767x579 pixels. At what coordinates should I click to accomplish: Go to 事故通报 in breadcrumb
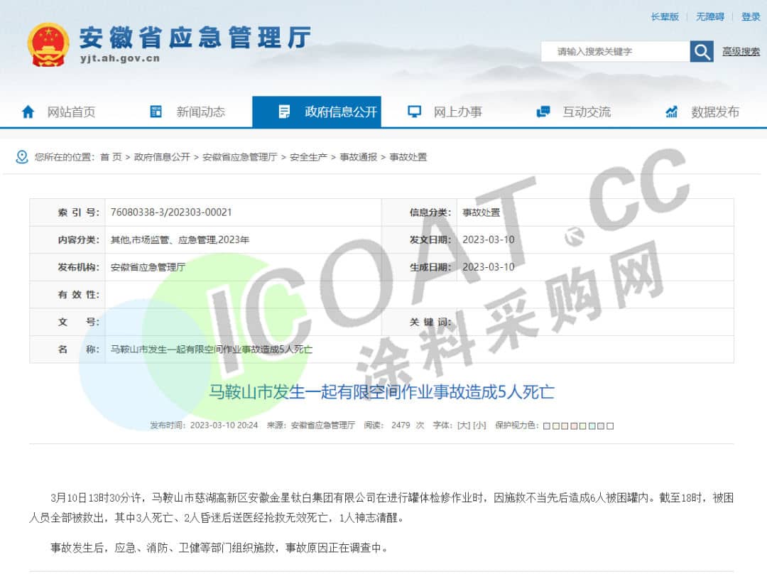click(x=358, y=157)
